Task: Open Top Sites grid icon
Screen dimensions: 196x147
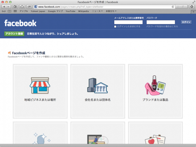Action: point(15,11)
